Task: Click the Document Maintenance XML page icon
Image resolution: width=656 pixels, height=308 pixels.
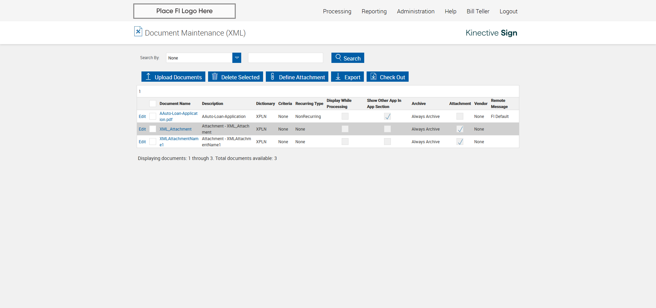Action: (138, 31)
